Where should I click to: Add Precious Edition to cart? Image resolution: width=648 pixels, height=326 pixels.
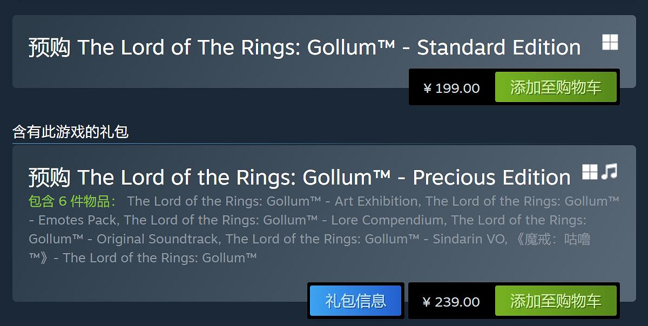pyautogui.click(x=556, y=301)
